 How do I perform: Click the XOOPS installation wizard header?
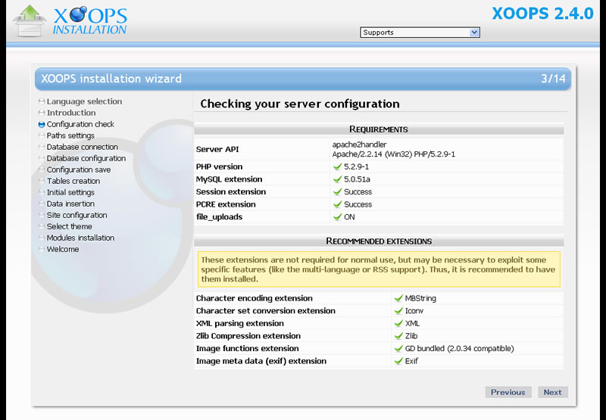[x=111, y=79]
